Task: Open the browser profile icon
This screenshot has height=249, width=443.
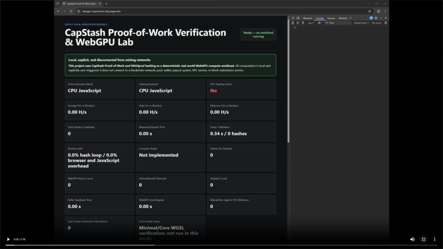Action: coord(379,12)
